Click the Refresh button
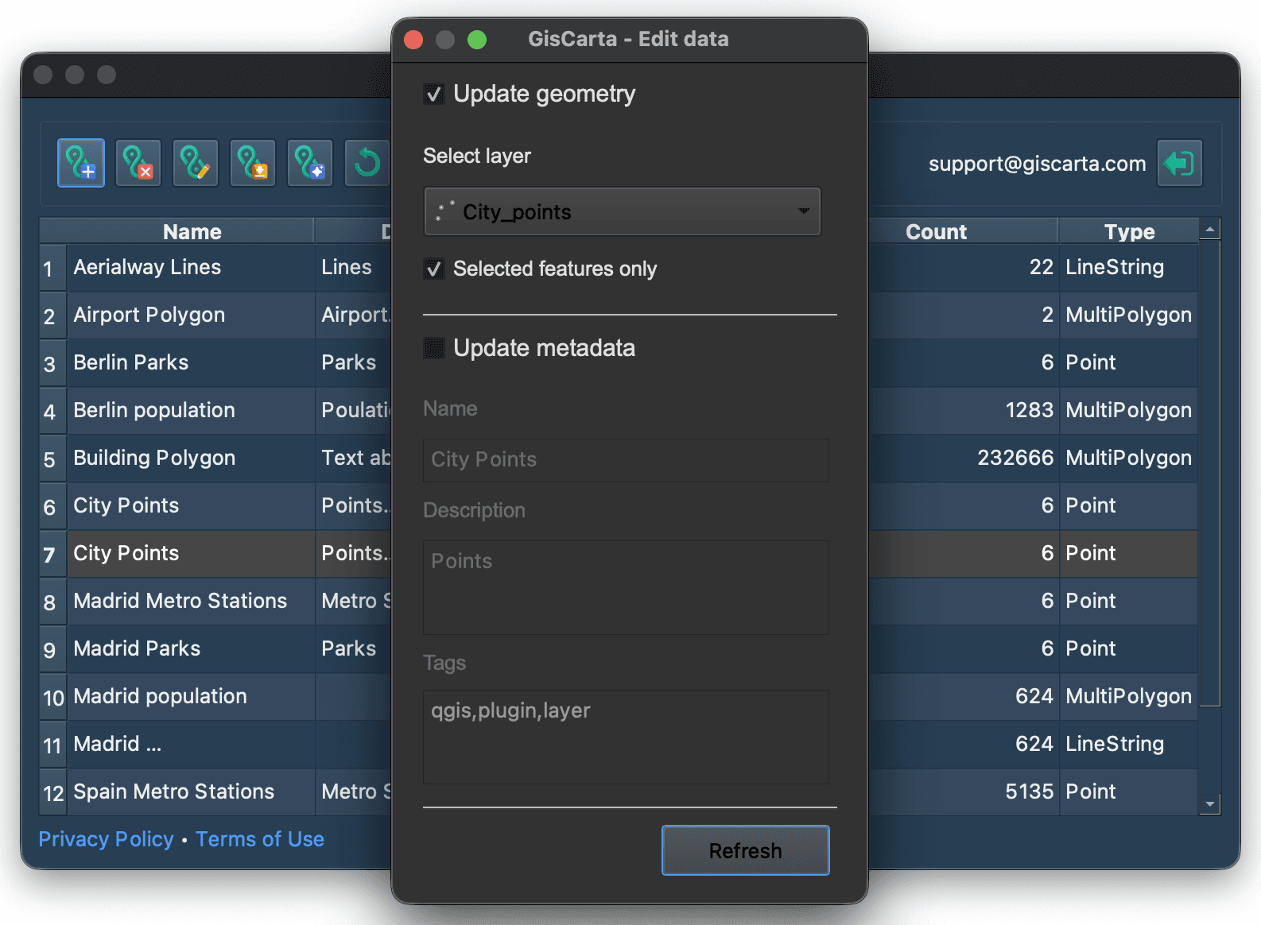Screen dimensions: 1261x925 pos(746,850)
